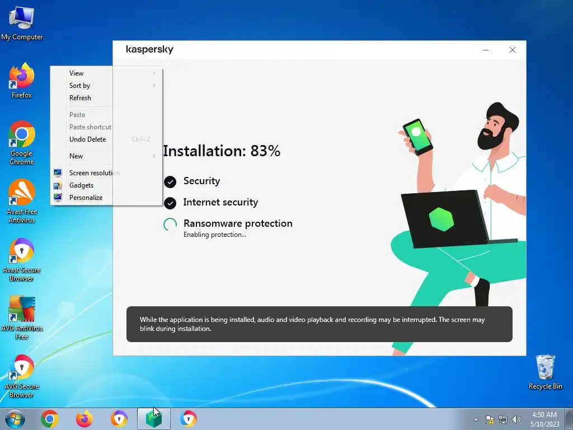Open the My Computer desktop icon
The image size is (573, 430).
[22, 23]
